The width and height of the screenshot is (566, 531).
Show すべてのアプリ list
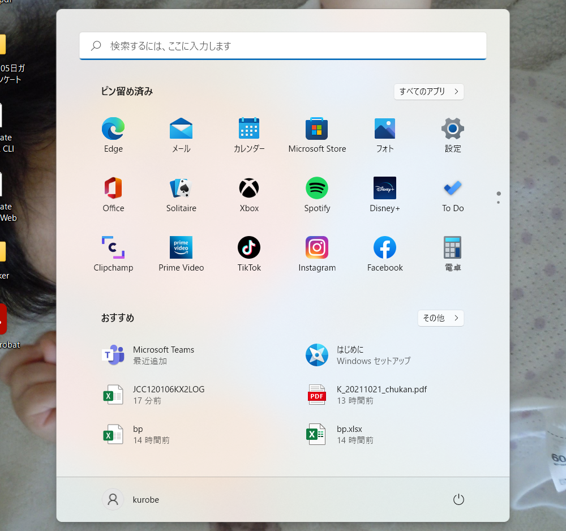(x=429, y=92)
